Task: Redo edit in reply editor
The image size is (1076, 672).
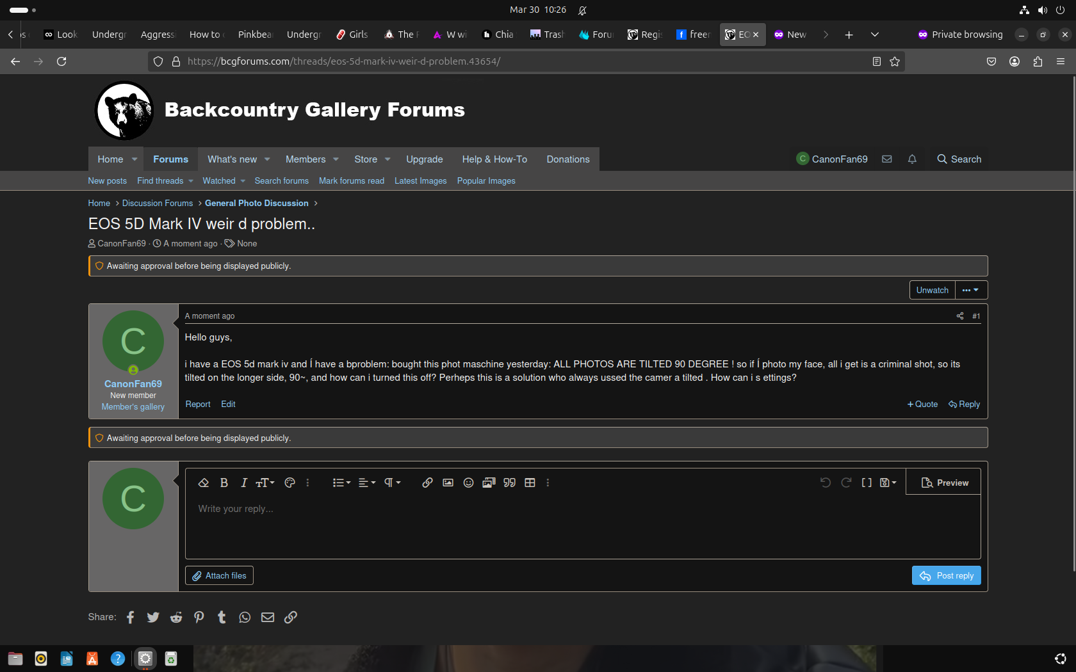Action: (x=846, y=483)
